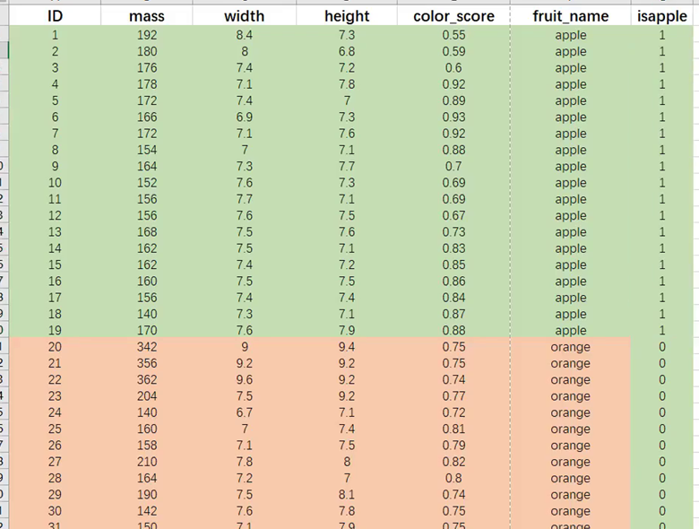Click color_score 0.77 in ID 23 row

(453, 396)
